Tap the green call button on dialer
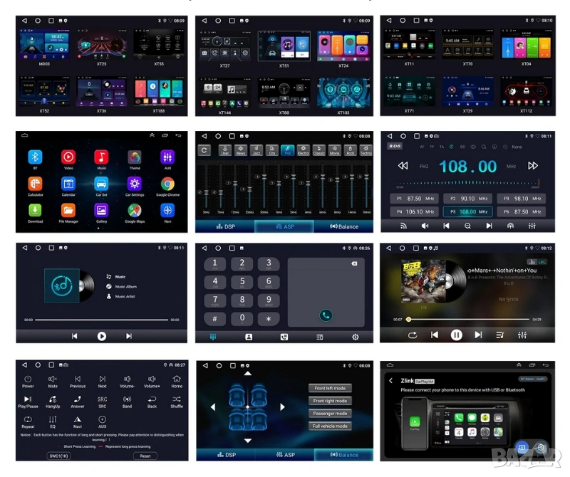Viewport: 570px width, 477px height. point(326,315)
